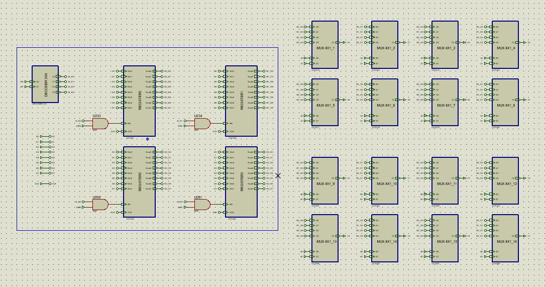Select the MUX 4X1_1 block

(x=325, y=45)
